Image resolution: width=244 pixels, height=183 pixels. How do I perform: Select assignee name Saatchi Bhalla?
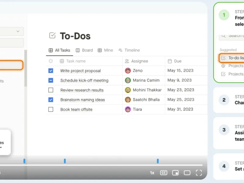[x=146, y=100]
